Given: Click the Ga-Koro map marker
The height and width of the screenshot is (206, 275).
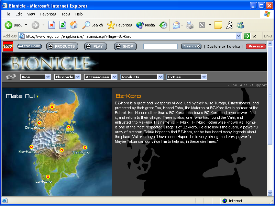Looking at the screenshot, I should (x=68, y=127).
